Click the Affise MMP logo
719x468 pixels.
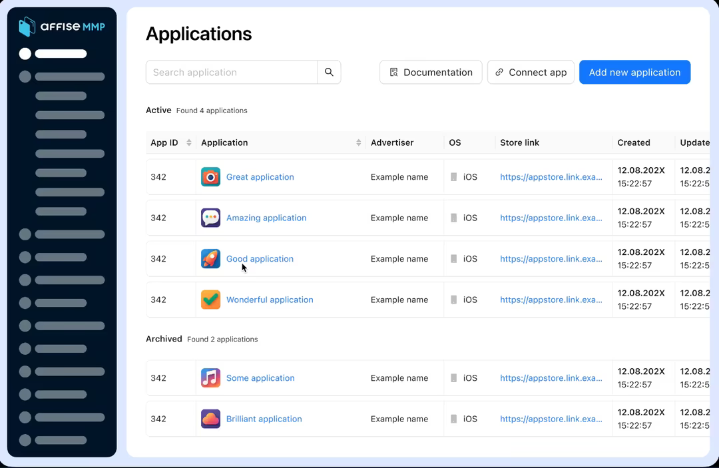[x=62, y=27]
